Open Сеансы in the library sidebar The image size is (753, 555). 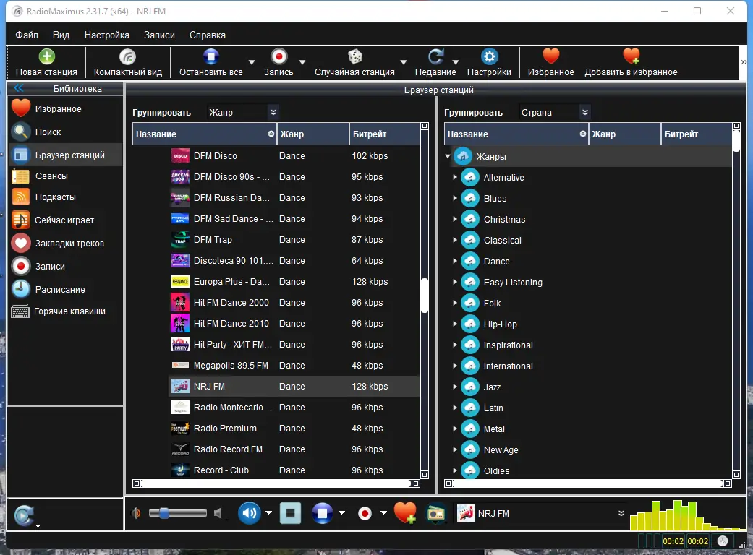65,176
